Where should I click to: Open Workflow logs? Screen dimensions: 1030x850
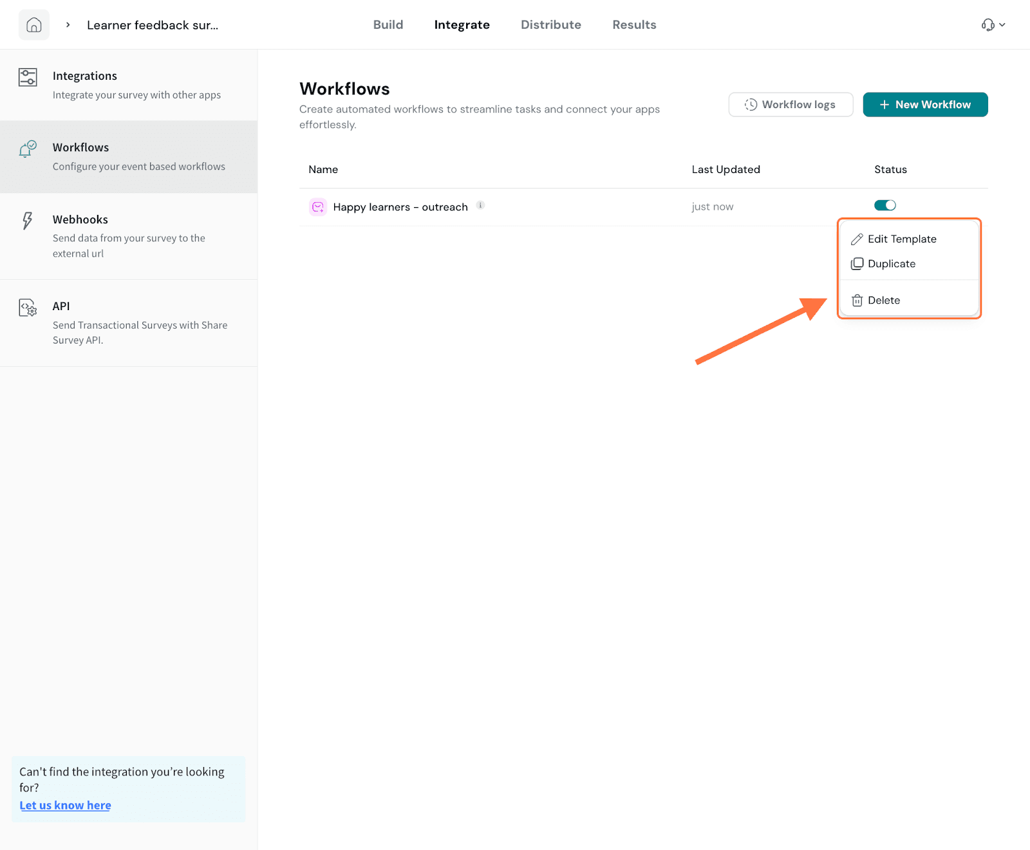[791, 104]
